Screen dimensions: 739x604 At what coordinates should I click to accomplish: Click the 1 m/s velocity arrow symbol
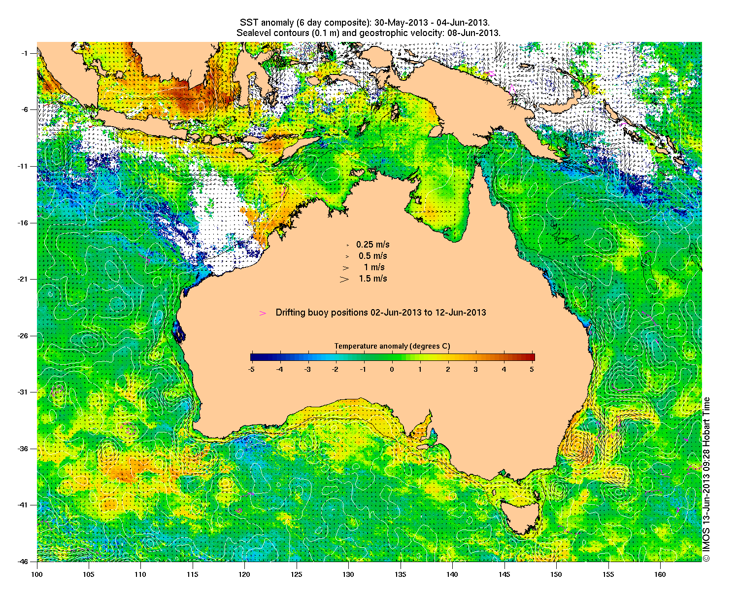coord(346,268)
